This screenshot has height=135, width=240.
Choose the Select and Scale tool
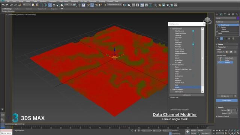click(x=58, y=5)
